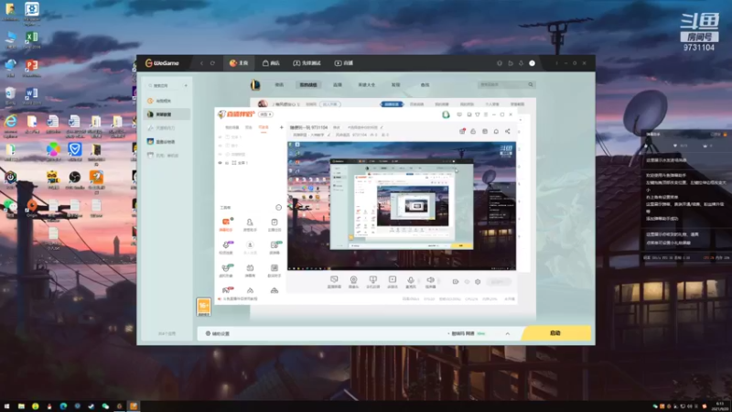Expand the server region chevron near launch button

click(508, 333)
